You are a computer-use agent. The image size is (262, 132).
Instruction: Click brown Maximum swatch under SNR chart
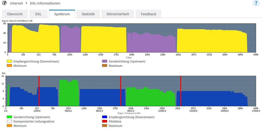tap(104, 66)
